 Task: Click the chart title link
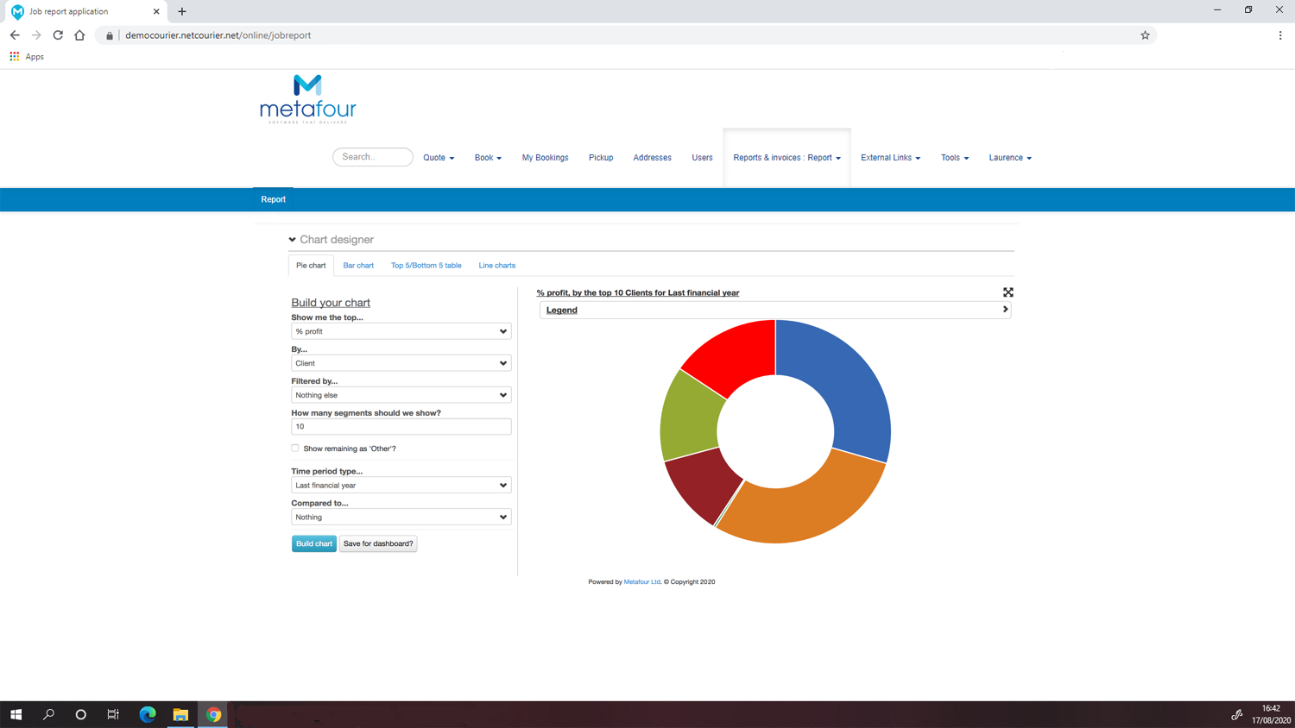click(638, 293)
